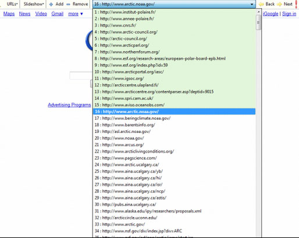The image size is (299, 238).
Task: Select URL 31 alaska.edu proposals.xml
Action: [174, 211]
